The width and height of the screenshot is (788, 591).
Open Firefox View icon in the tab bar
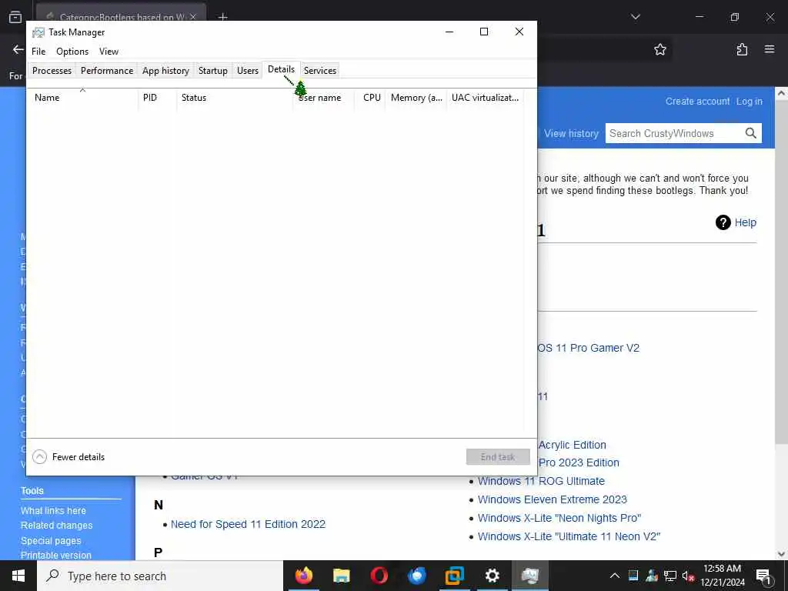click(x=15, y=17)
